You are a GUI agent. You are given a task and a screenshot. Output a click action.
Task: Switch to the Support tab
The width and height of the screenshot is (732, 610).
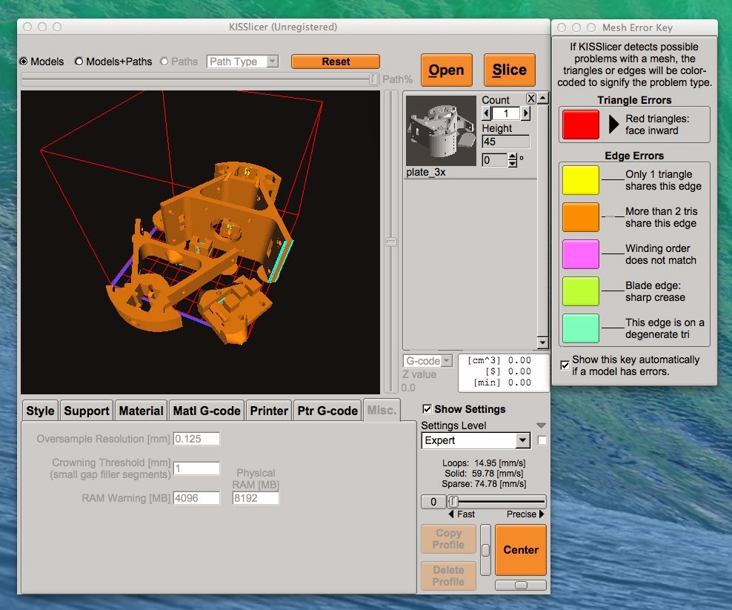point(87,411)
